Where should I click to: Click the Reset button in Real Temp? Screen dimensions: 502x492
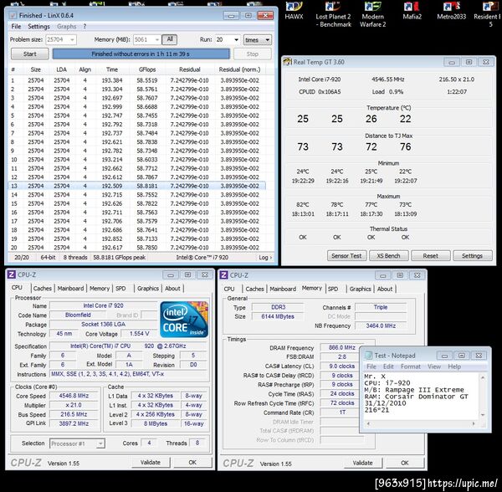pos(430,256)
